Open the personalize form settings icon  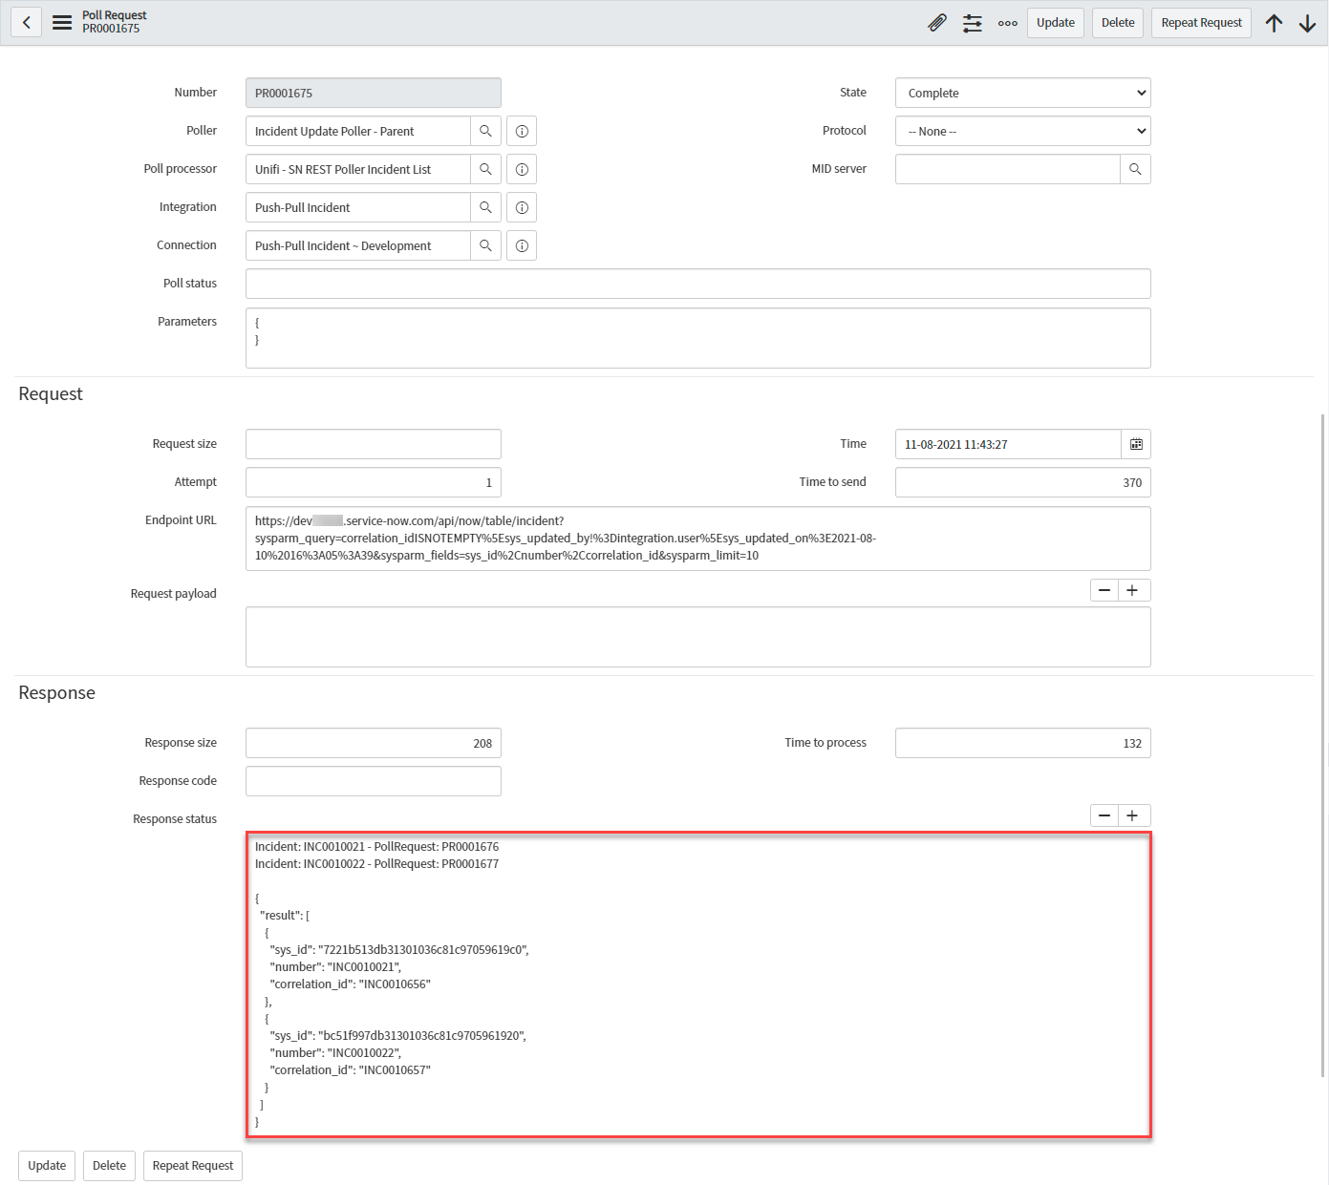(x=973, y=23)
